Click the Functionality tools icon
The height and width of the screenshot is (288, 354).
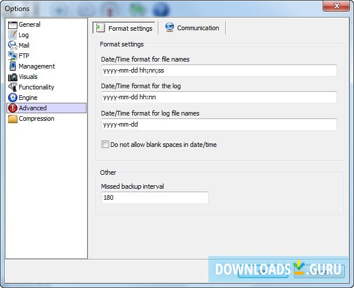pyautogui.click(x=13, y=87)
